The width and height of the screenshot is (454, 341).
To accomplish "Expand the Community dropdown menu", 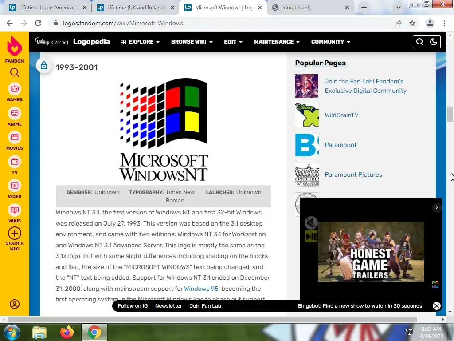I will [331, 42].
